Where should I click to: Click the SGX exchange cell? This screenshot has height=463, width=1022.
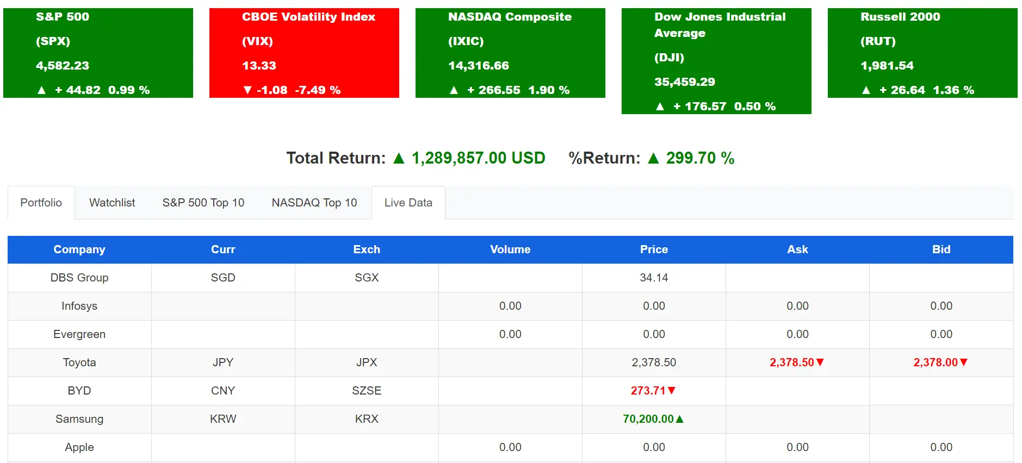tap(367, 278)
